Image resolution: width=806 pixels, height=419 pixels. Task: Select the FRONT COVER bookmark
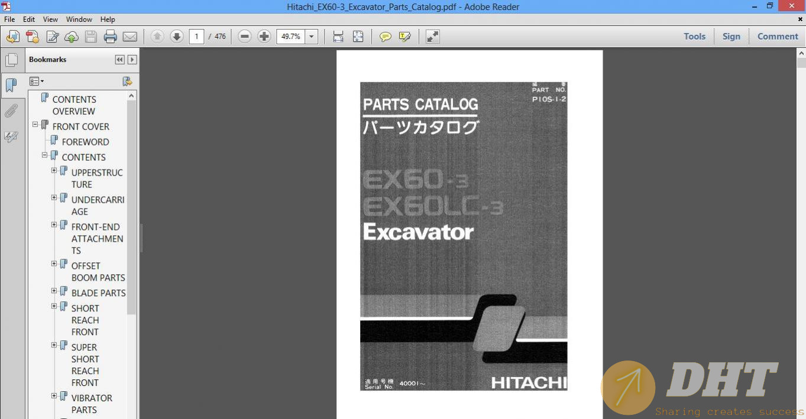80,126
